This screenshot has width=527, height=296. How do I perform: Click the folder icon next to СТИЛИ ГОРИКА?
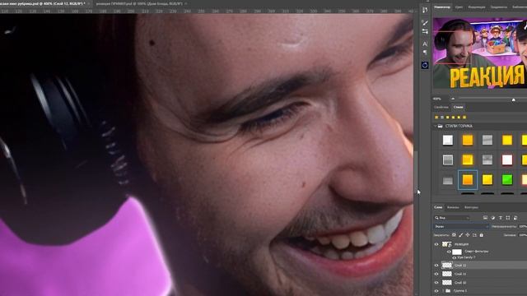point(440,126)
